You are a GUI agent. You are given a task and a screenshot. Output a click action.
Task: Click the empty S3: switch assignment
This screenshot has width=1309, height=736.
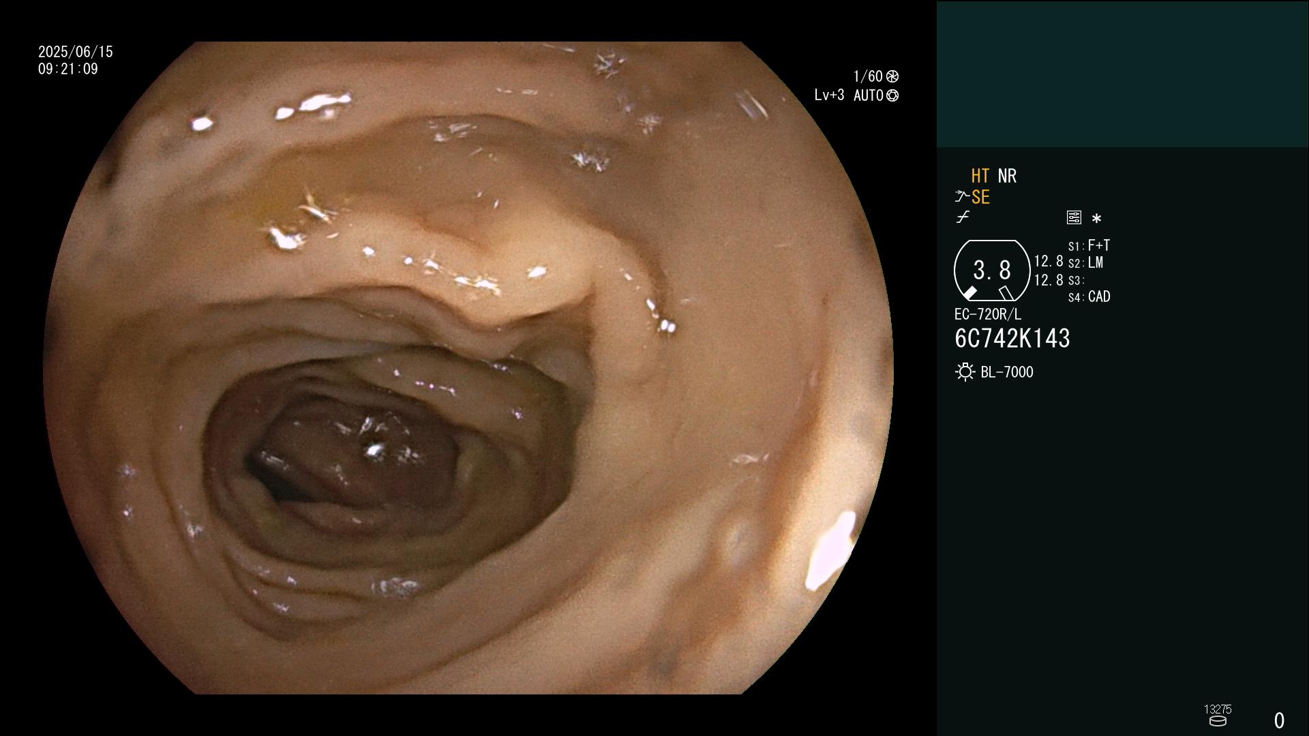[x=1076, y=280]
